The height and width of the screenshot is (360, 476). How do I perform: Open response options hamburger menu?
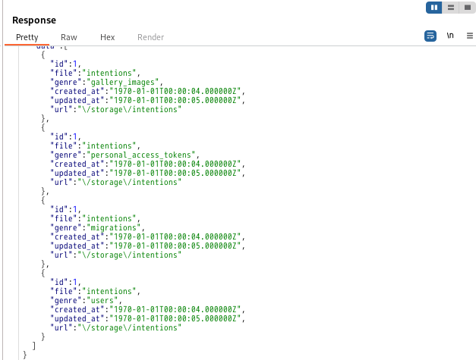[x=470, y=36]
